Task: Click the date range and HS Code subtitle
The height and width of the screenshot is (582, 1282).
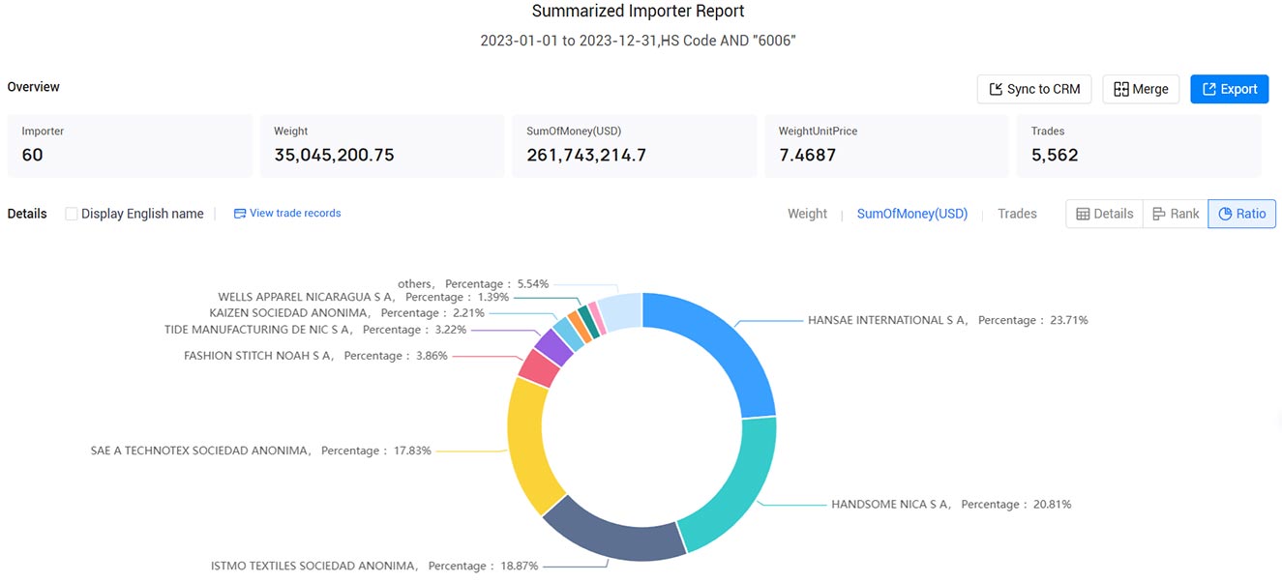Action: pyautogui.click(x=639, y=42)
